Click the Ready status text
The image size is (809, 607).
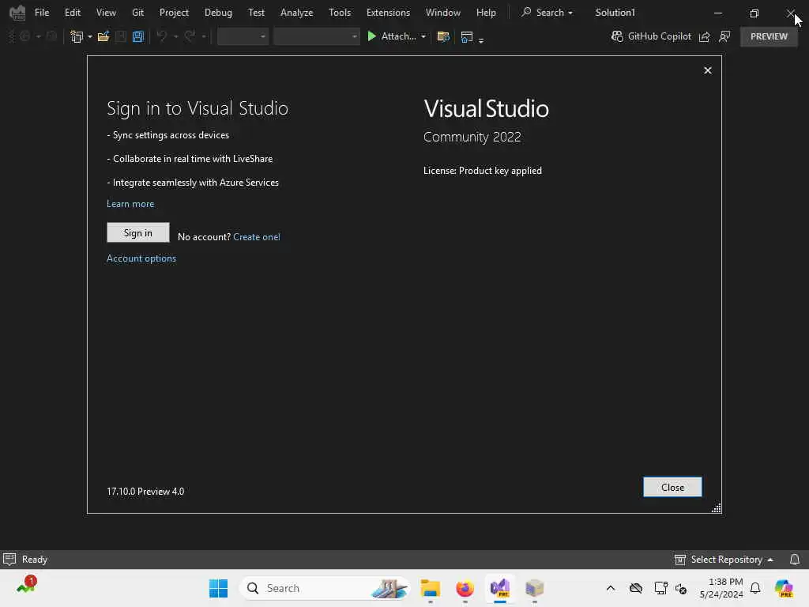pyautogui.click(x=35, y=560)
